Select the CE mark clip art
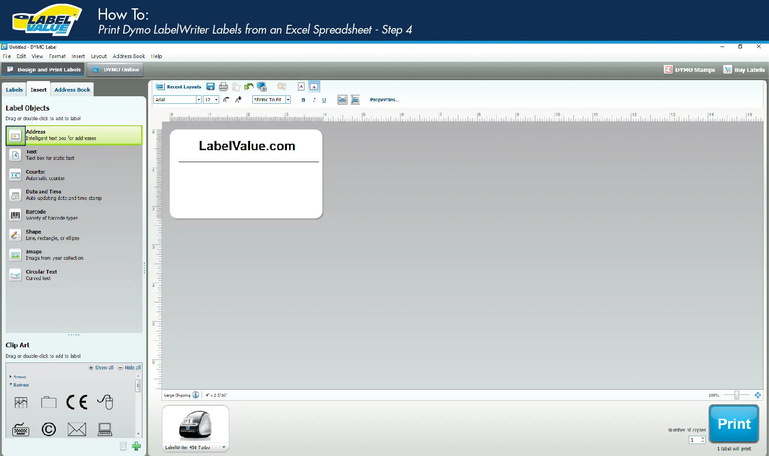This screenshot has height=456, width=769. 77,402
